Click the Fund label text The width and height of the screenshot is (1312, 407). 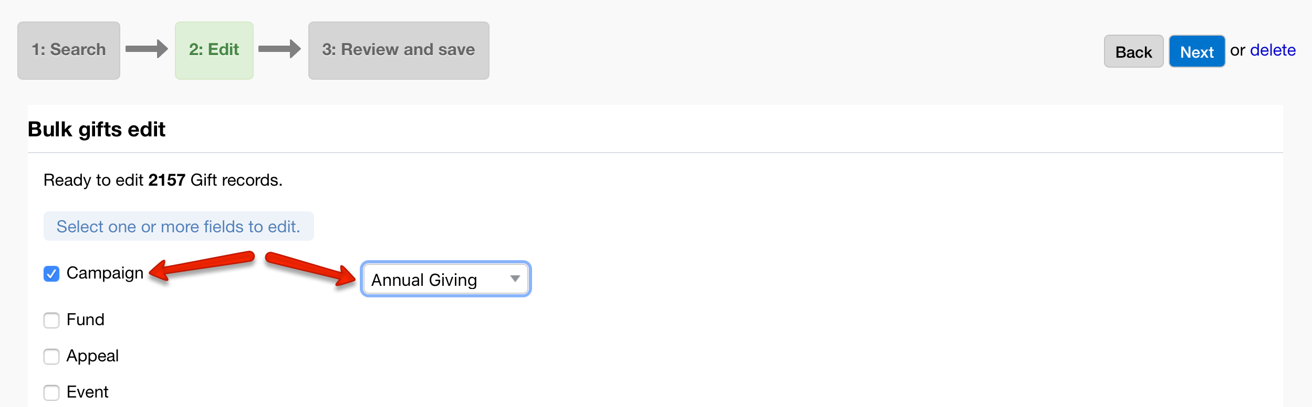(86, 319)
